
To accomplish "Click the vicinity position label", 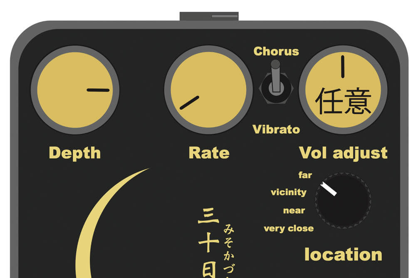I will [x=289, y=192].
